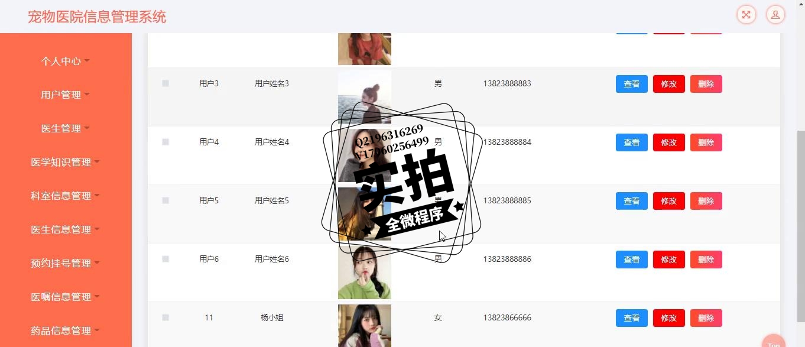Click 删除 button for 杨小姐 row
This screenshot has height=347, width=805.
pos(706,318)
